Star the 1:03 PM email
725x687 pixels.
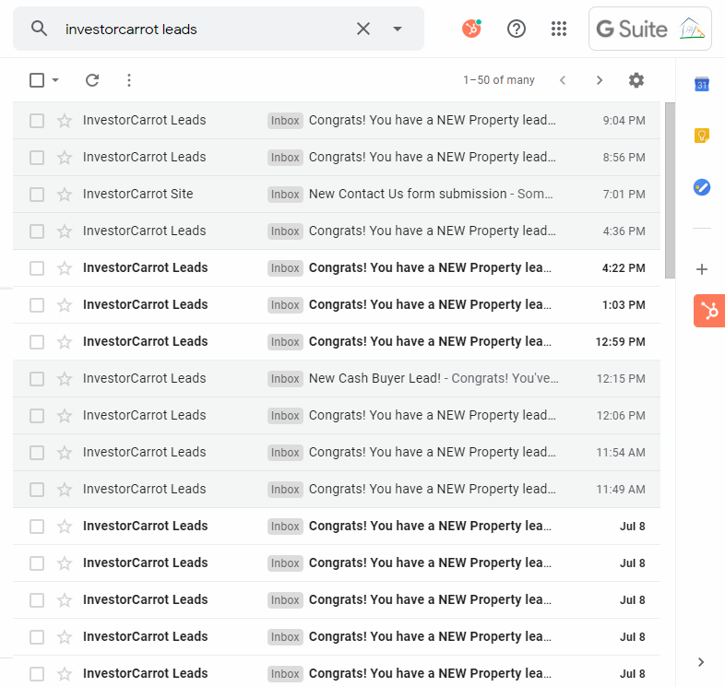(65, 305)
